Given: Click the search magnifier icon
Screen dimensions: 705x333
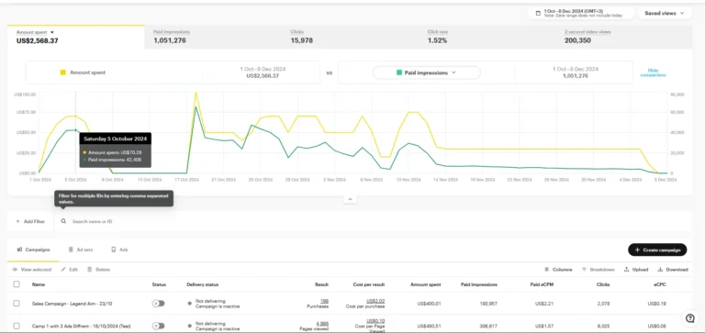Looking at the screenshot, I should [63, 222].
